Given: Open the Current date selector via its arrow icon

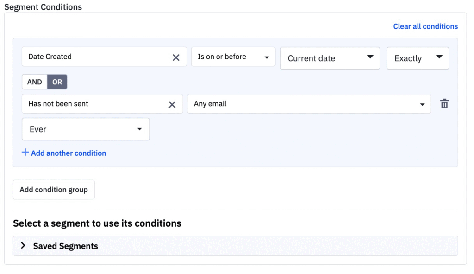Looking at the screenshot, I should click(x=370, y=58).
